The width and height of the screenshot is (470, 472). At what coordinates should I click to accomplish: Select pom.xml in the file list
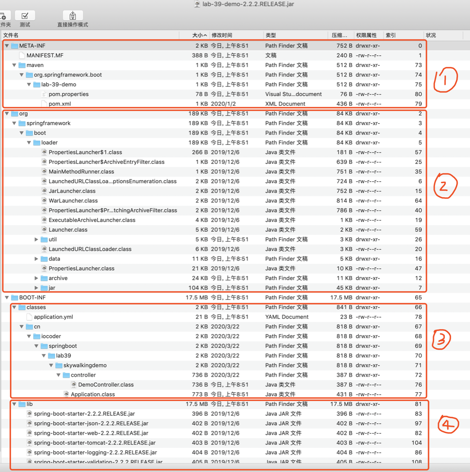(x=59, y=104)
